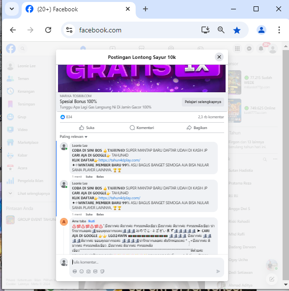Open a new browser tab

145,9
